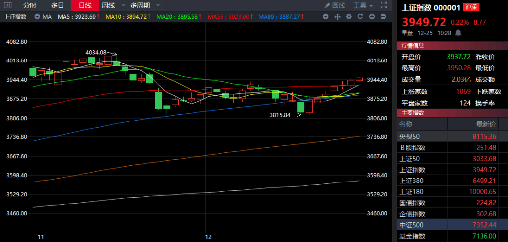This screenshot has width=508, height=242.
Task: Open chart settings gear icon
Action: pos(349,16)
